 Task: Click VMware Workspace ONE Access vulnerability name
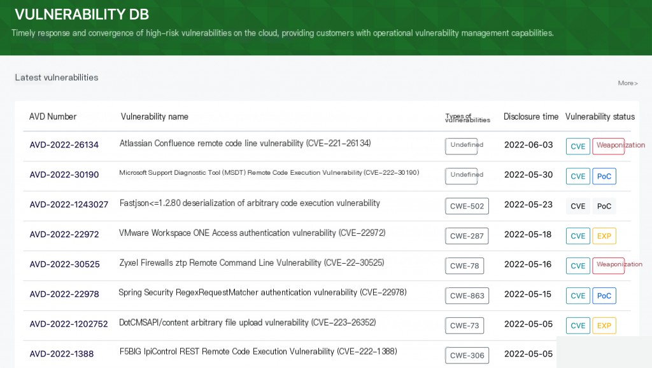[x=252, y=233]
